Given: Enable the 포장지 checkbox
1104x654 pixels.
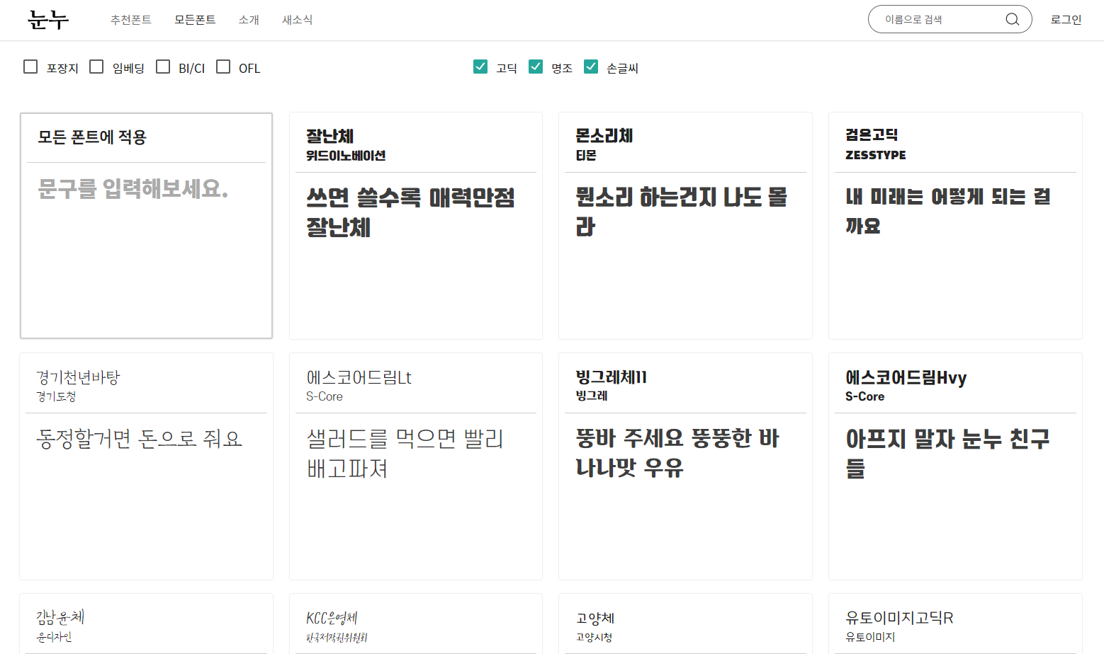Looking at the screenshot, I should (30, 67).
